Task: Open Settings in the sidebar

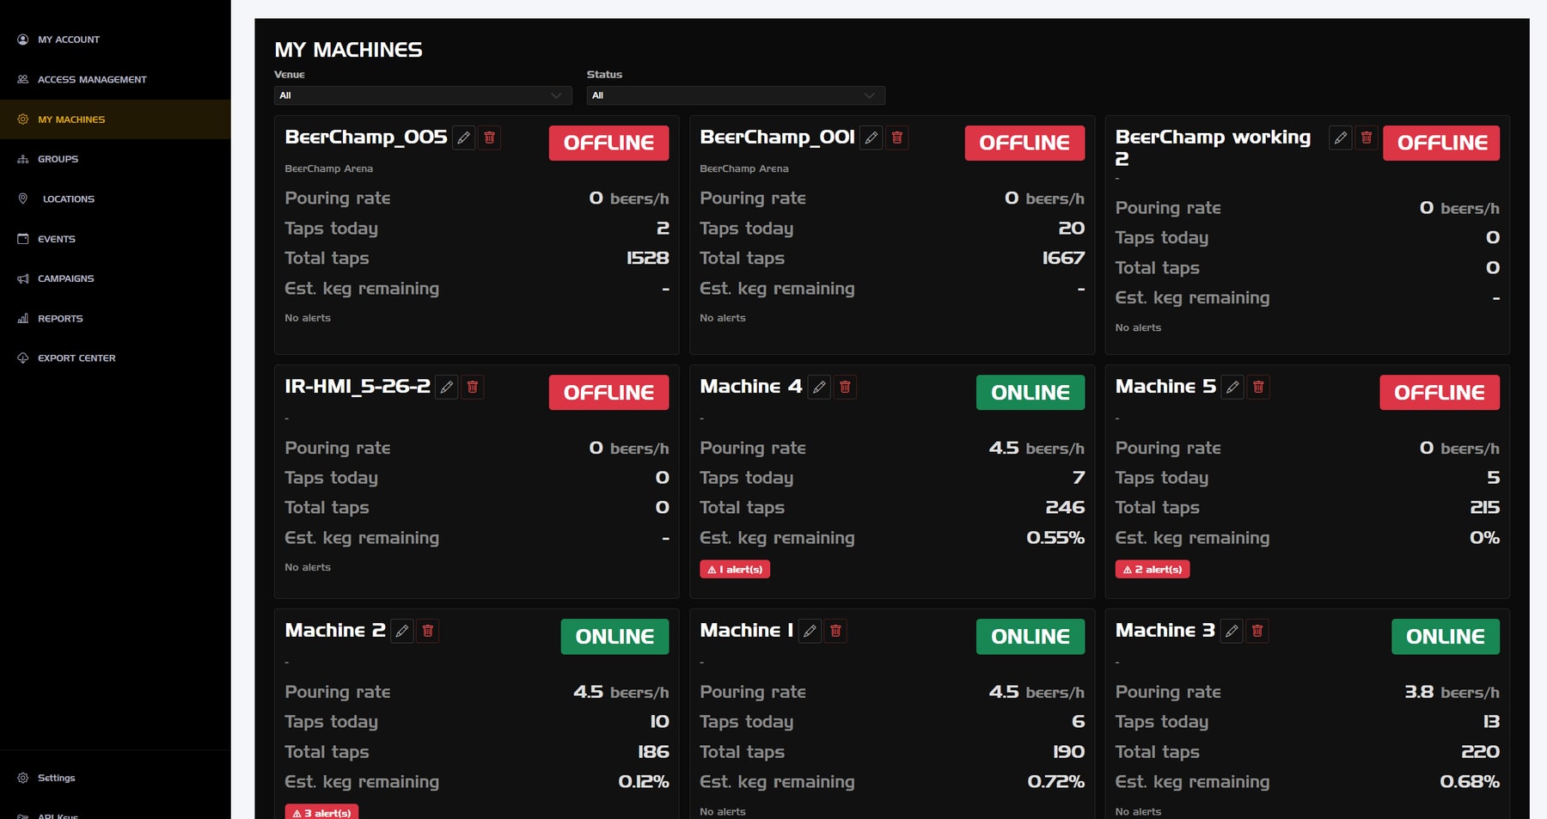Action: point(115,778)
